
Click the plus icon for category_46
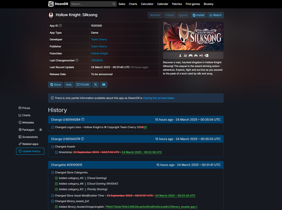coord(56,184)
